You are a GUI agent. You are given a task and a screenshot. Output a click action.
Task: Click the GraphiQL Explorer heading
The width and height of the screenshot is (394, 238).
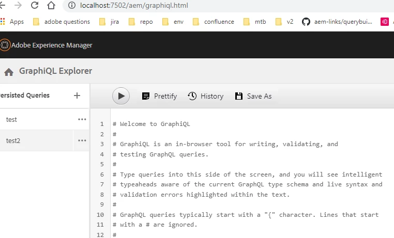click(x=55, y=71)
